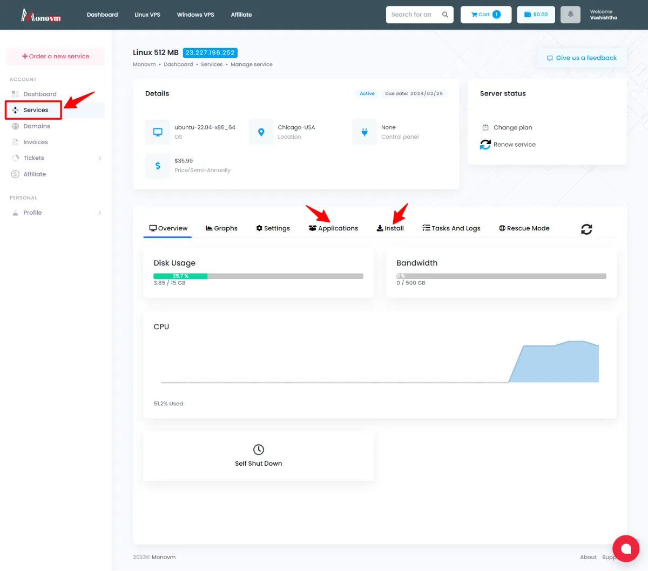Click the search magnifying glass icon
Screen dimensions: 648x571
pos(445,15)
